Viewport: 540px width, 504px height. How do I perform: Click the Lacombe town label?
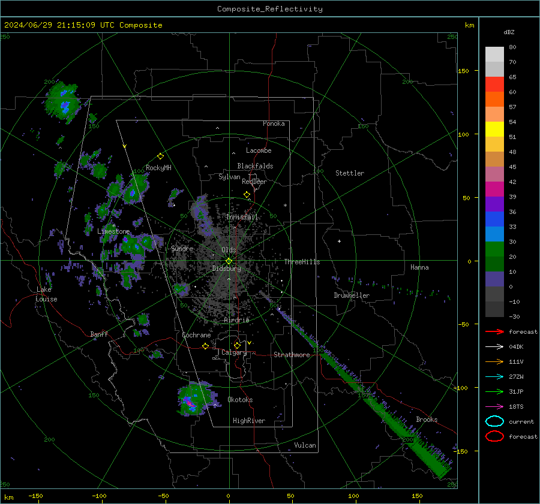[x=259, y=150]
